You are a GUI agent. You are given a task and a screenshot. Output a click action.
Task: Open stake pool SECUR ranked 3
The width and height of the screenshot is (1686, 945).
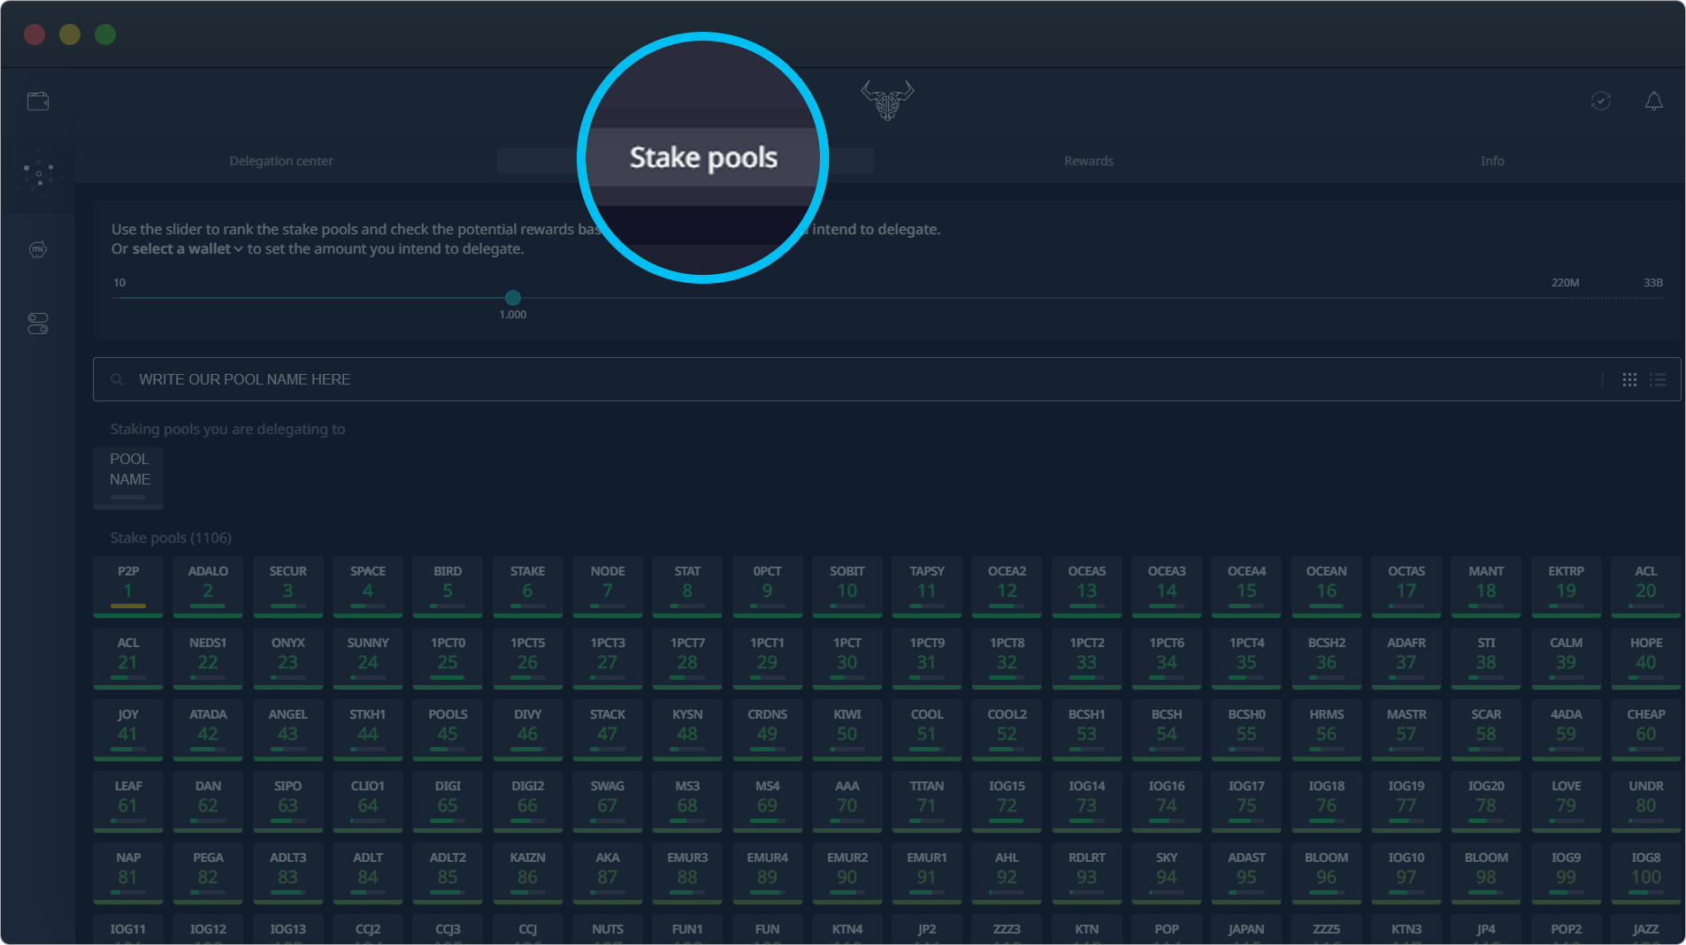[x=287, y=587]
